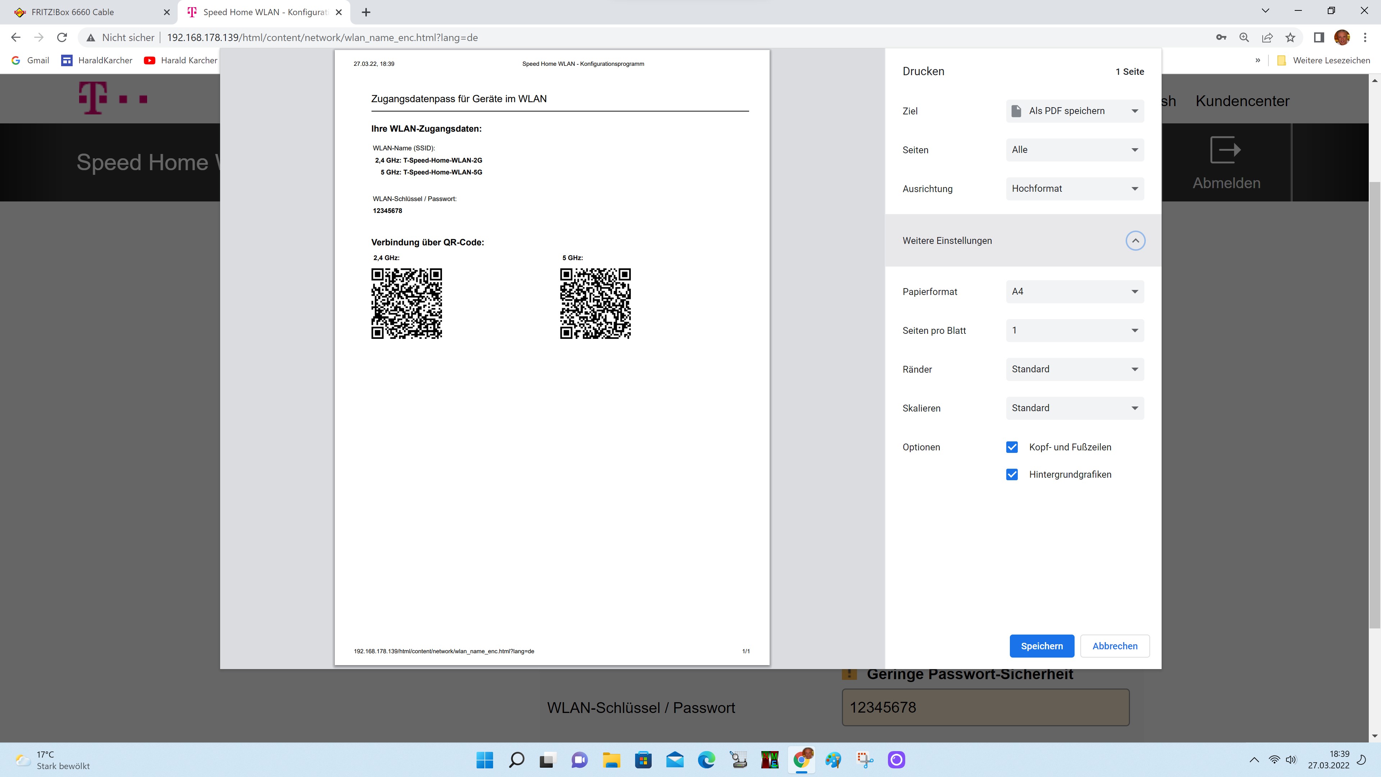Collapse the Weitere Einstellungen section
Viewport: 1381px width, 777px height.
(x=1135, y=241)
